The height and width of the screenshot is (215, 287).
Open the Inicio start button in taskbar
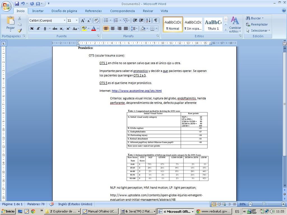(x=8, y=211)
